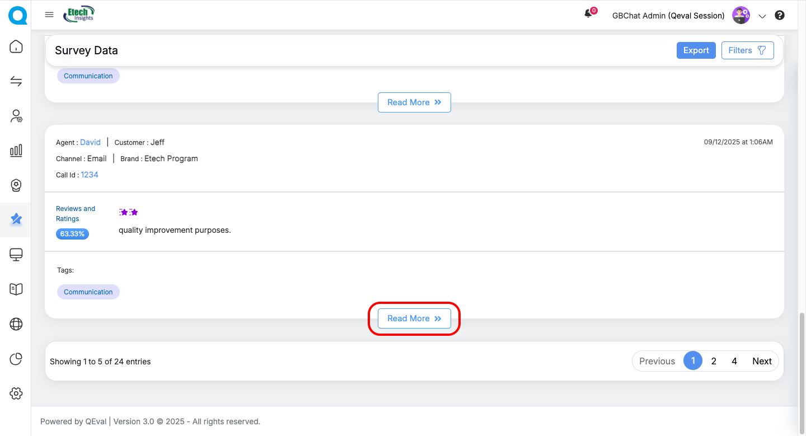Screen dimensions: 806x436
Task: Open the settings gear in sidebar
Action: pyautogui.click(x=16, y=393)
